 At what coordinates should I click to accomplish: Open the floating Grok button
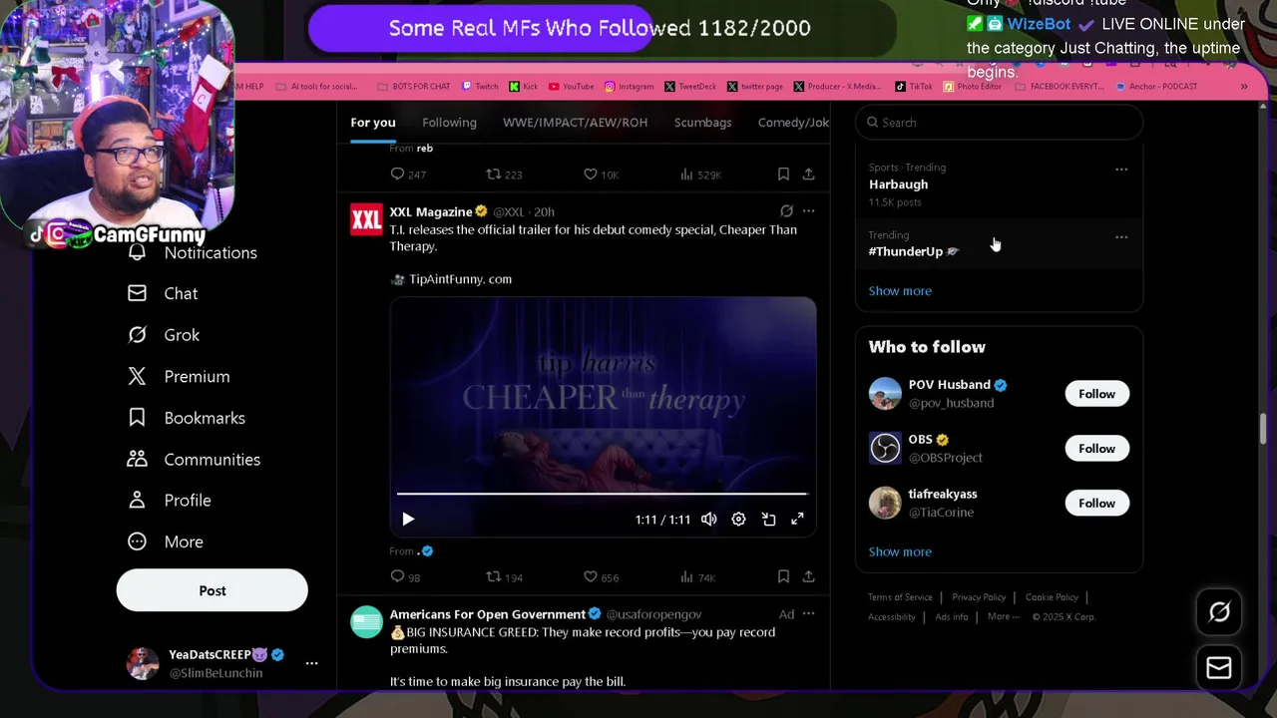pyautogui.click(x=1219, y=612)
